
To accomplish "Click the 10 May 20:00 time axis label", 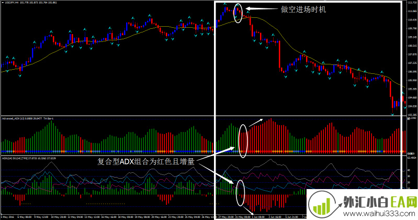I will (x=59, y=217).
